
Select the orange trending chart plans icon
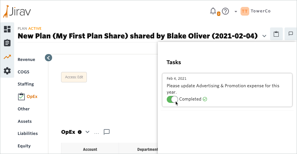click(7, 57)
